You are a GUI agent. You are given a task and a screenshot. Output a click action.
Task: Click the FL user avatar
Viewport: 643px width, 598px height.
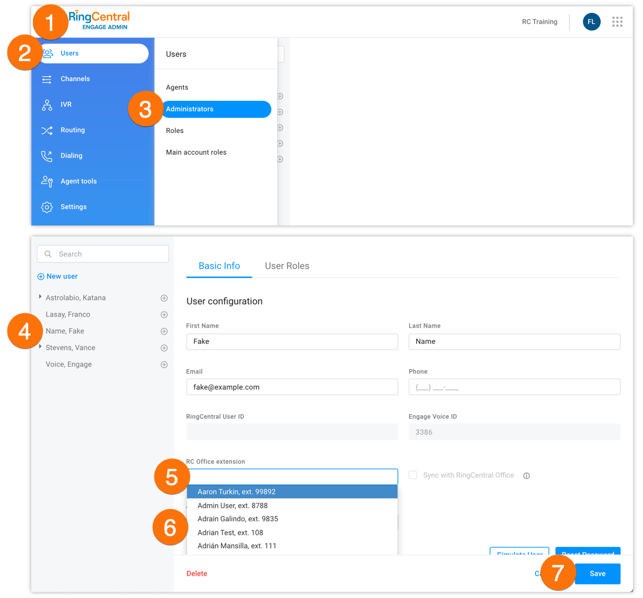point(591,22)
